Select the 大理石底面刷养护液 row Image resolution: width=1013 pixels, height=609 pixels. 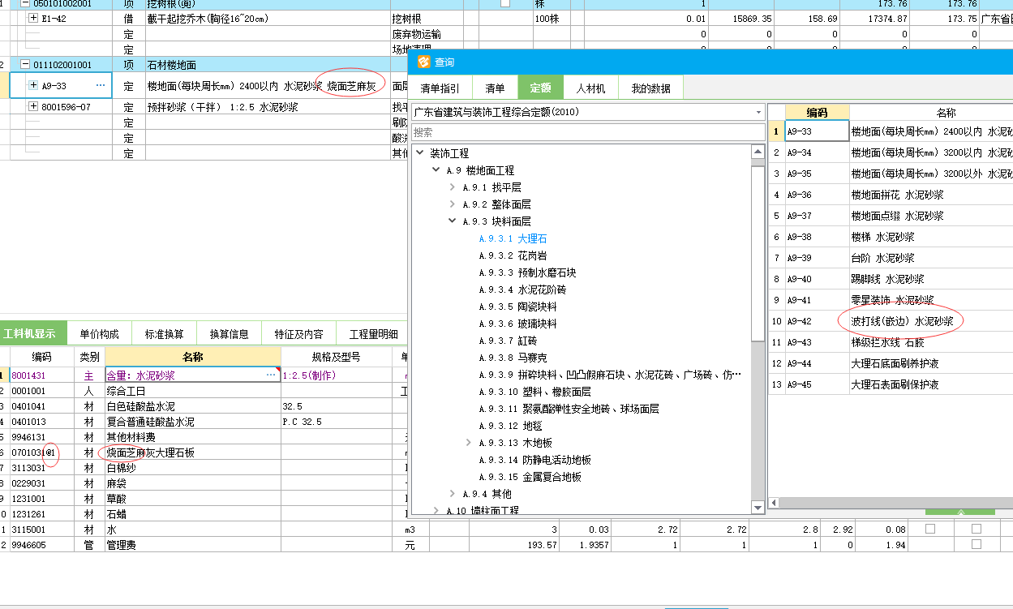click(891, 363)
